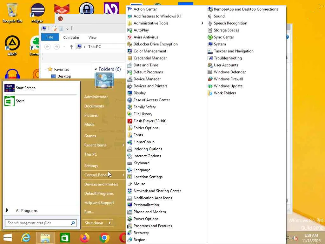The width and height of the screenshot is (325, 244).
Task: Click the user account picture thumbnail
Action: [x=104, y=80]
